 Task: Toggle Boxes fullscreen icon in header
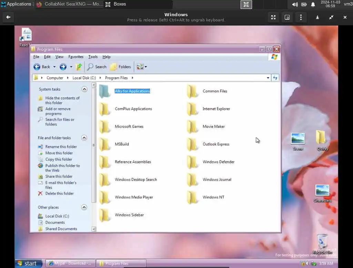pyautogui.click(x=273, y=17)
